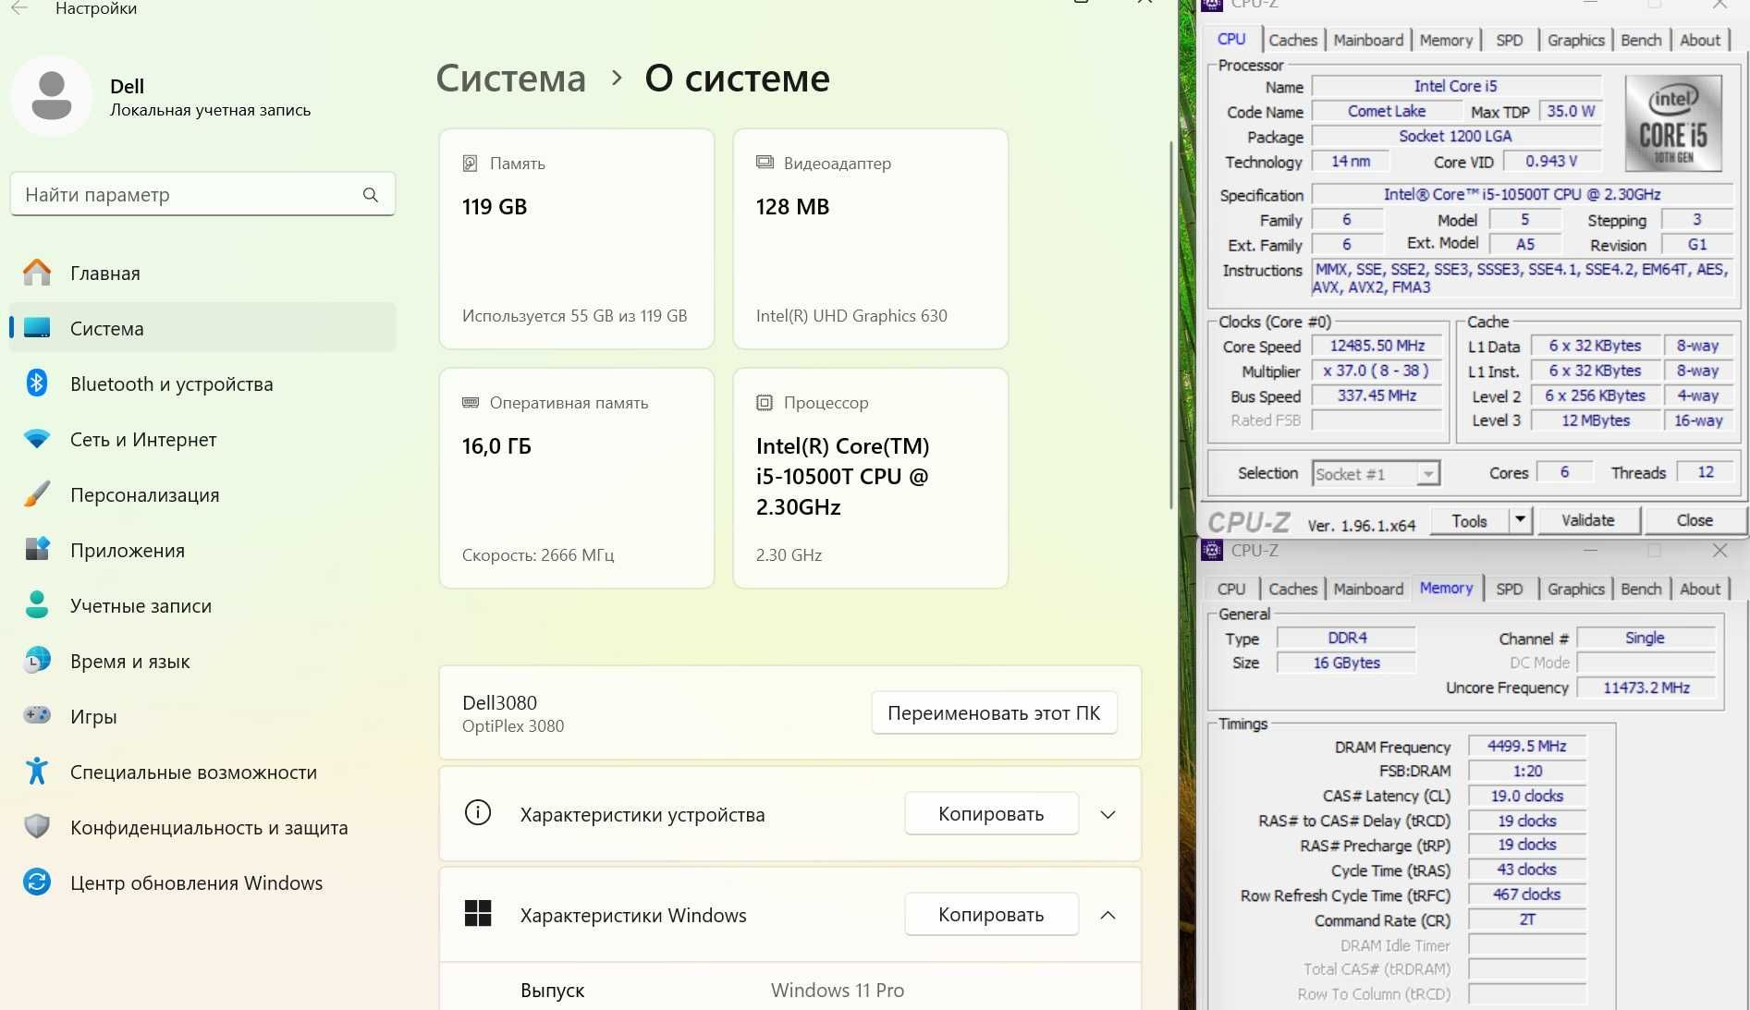Click the Max TDP 35.0 W value
The image size is (1750, 1010).
(1571, 111)
